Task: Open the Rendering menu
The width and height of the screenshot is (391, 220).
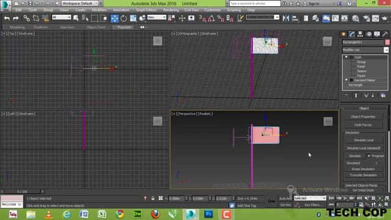Action: click(171, 10)
